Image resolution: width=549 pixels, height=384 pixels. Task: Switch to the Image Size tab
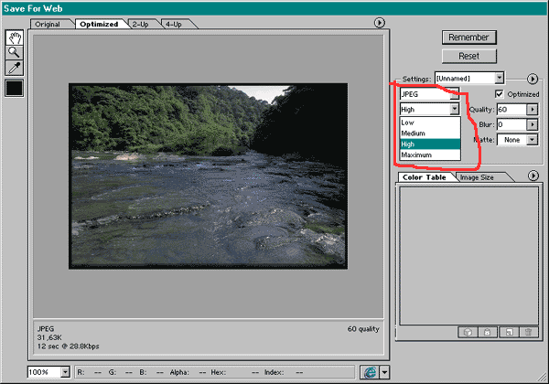pos(476,176)
